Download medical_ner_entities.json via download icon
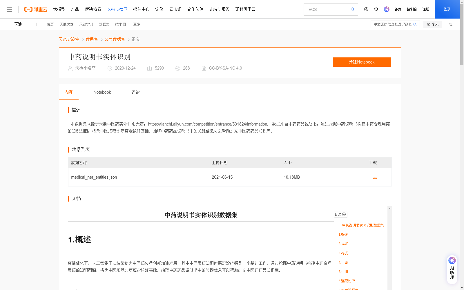Viewport: 464px width, 290px height. point(375,177)
